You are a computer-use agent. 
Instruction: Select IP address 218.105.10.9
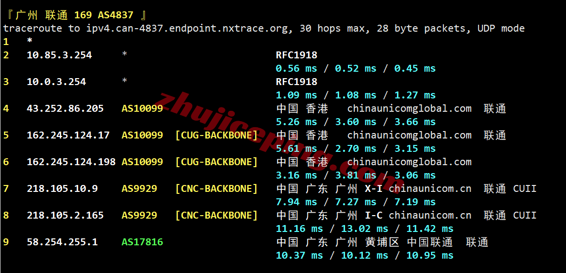tap(62, 188)
